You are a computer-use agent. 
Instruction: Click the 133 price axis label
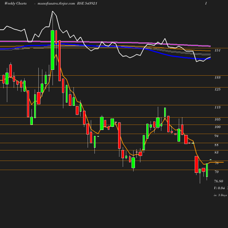pos(218,78)
